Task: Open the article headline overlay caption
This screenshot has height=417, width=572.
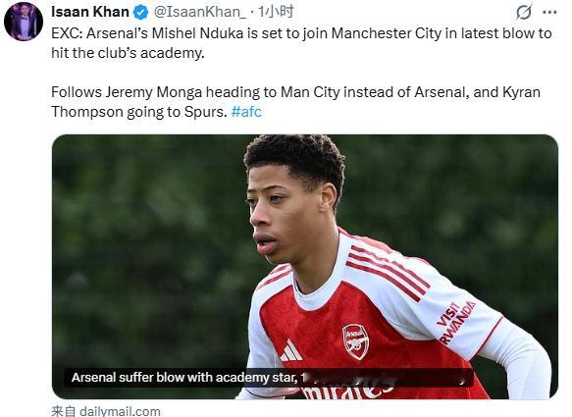Action: pyautogui.click(x=269, y=378)
